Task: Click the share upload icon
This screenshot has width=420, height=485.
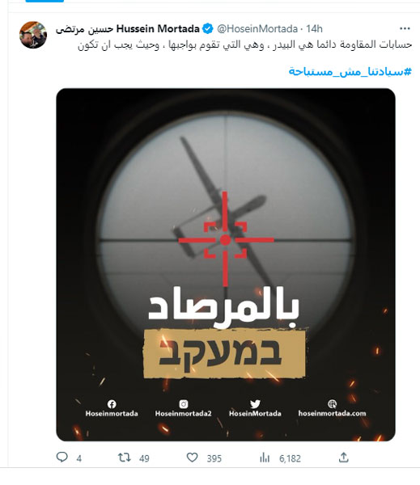Action: tap(343, 458)
